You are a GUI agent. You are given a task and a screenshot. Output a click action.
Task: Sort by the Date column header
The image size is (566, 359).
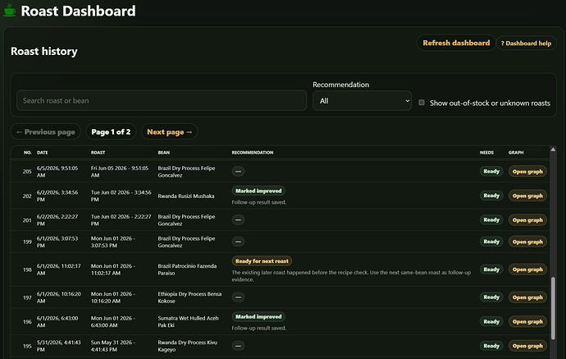click(42, 153)
